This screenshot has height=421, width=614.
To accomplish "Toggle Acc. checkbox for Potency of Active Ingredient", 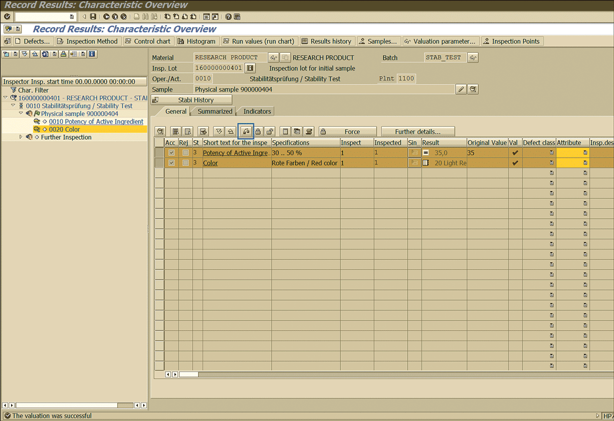I will (x=171, y=153).
